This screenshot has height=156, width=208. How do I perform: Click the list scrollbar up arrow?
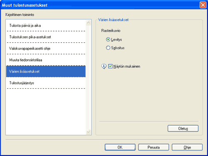click(89, 22)
